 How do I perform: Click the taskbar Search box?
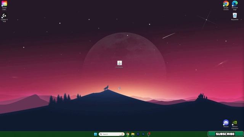click(112, 134)
